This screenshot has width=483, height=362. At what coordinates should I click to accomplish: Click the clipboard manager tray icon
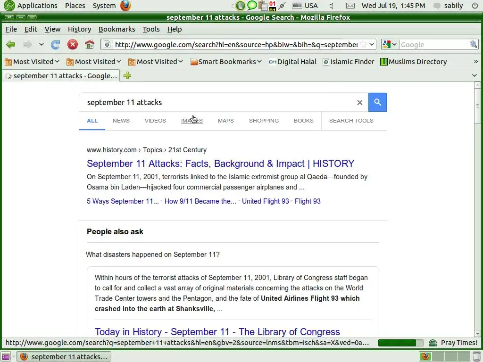[x=263, y=5]
